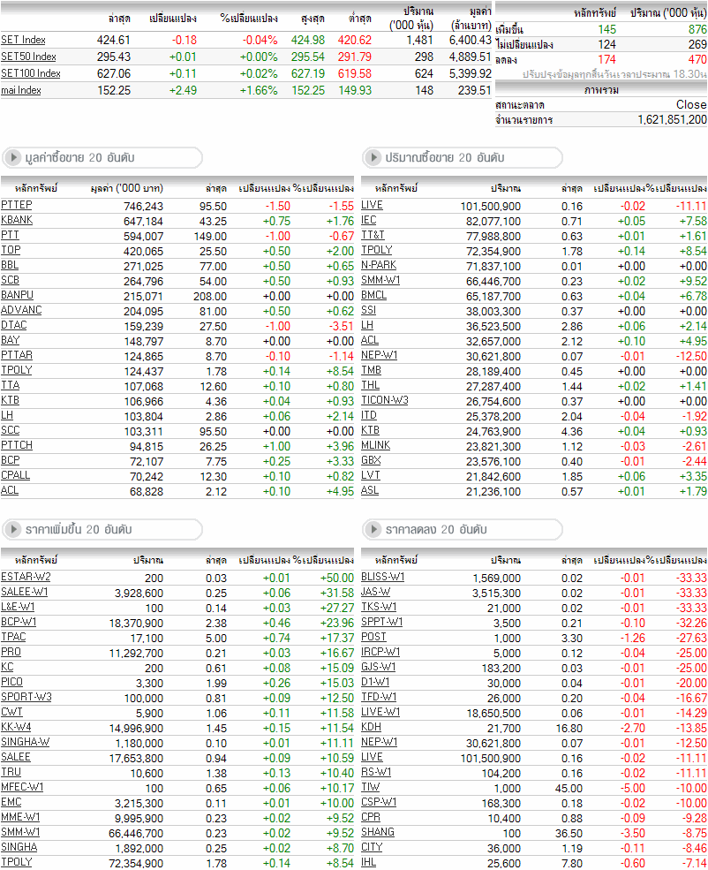Image resolution: width=708 pixels, height=870 pixels.
Task: Open the mai Index link
Action: (21, 90)
